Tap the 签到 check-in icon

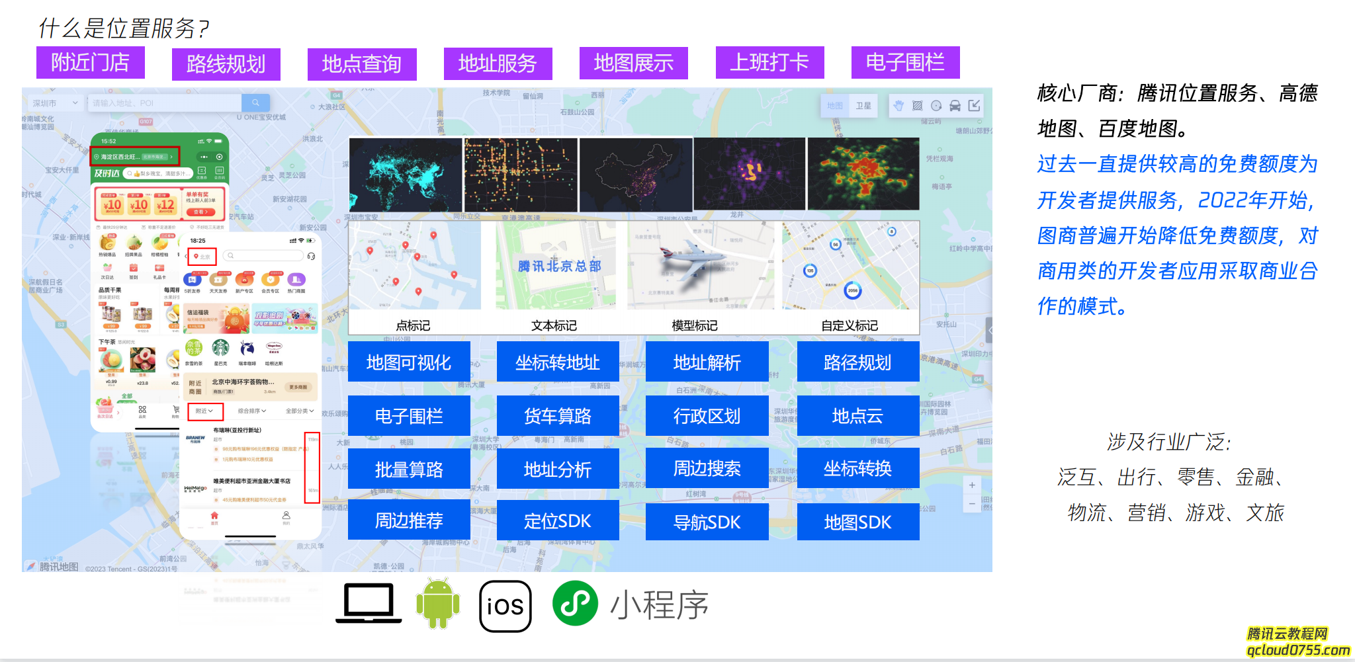(134, 271)
